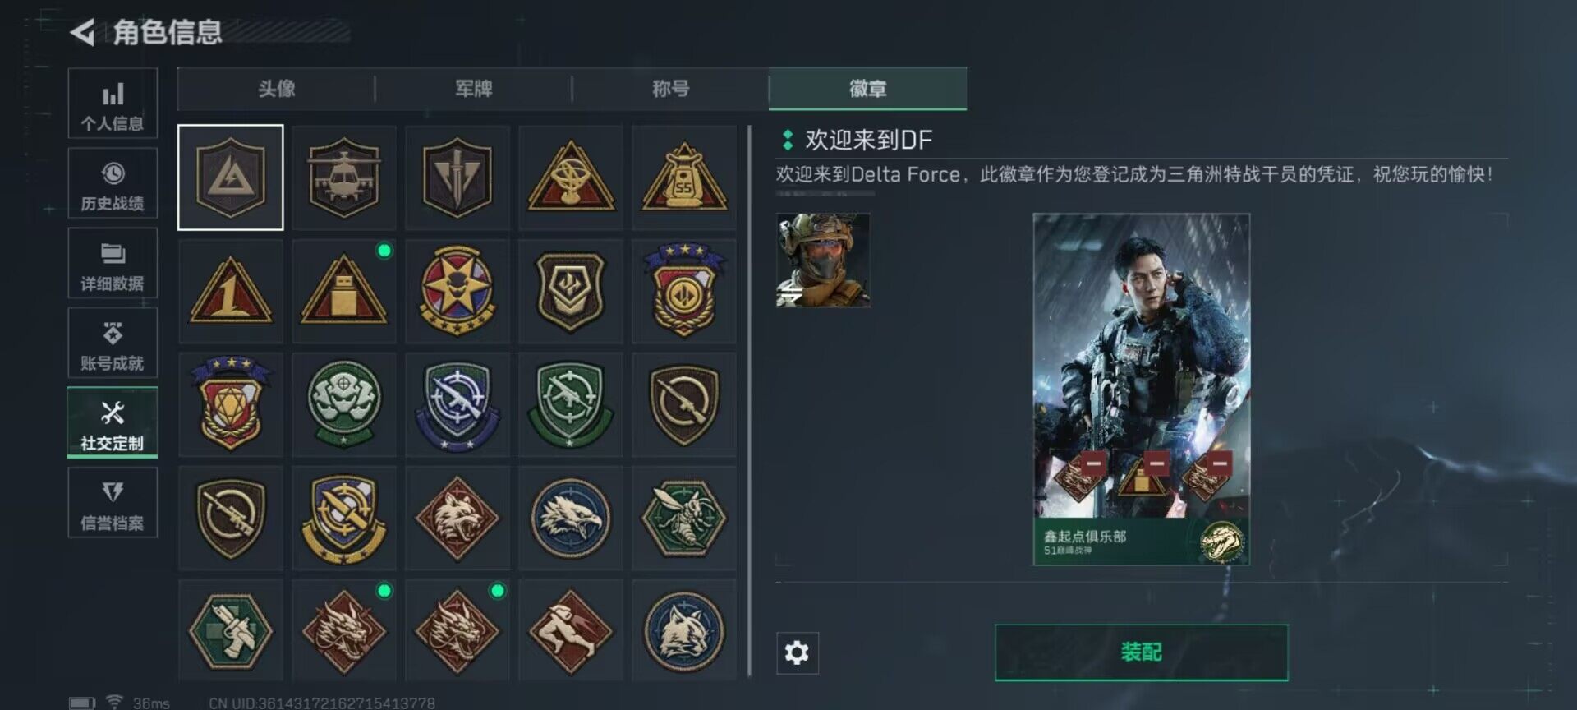Image resolution: width=1577 pixels, height=710 pixels.
Task: Choose the green skull gas-mask badge
Action: (343, 404)
